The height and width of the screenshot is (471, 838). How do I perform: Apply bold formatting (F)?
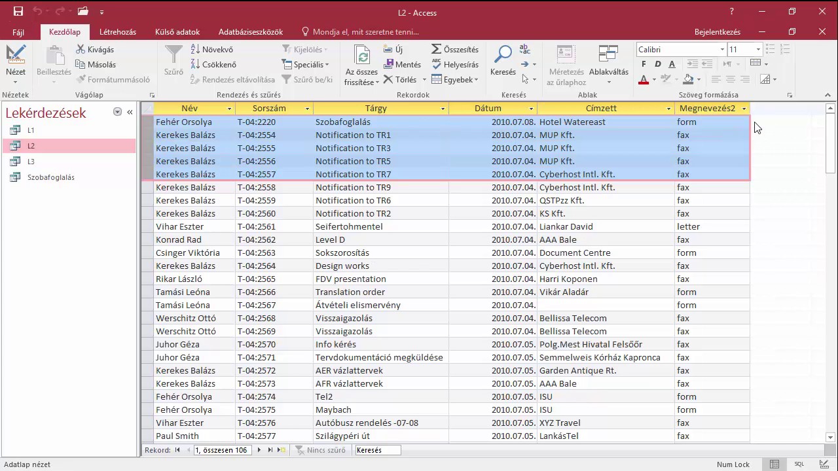643,64
